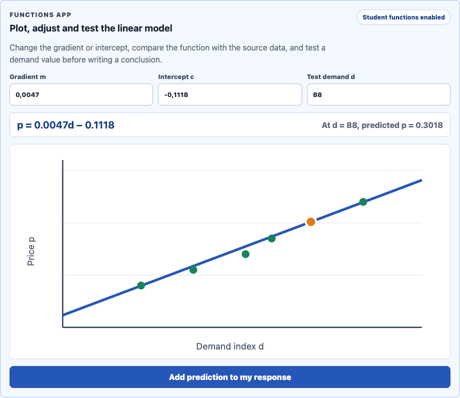The height and width of the screenshot is (398, 460).
Task: Click the Student functions enabled badge
Action: [x=403, y=17]
